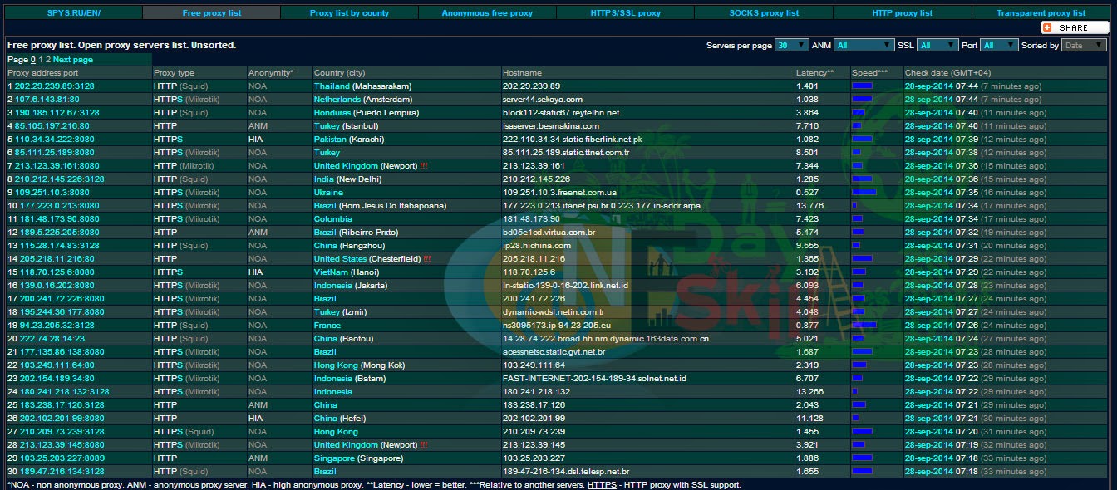Screen dimensions: 1117x490
Task: Click Hong Kong (Mong Kok) country link
Action: coord(336,365)
